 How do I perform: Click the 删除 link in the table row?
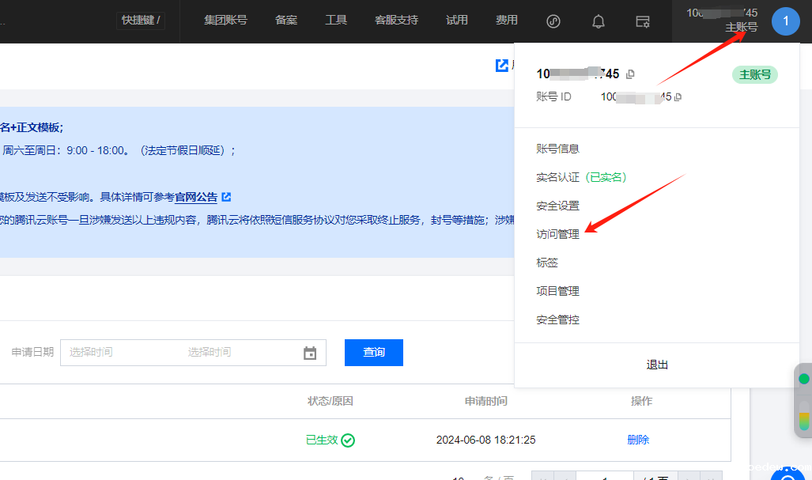[638, 440]
